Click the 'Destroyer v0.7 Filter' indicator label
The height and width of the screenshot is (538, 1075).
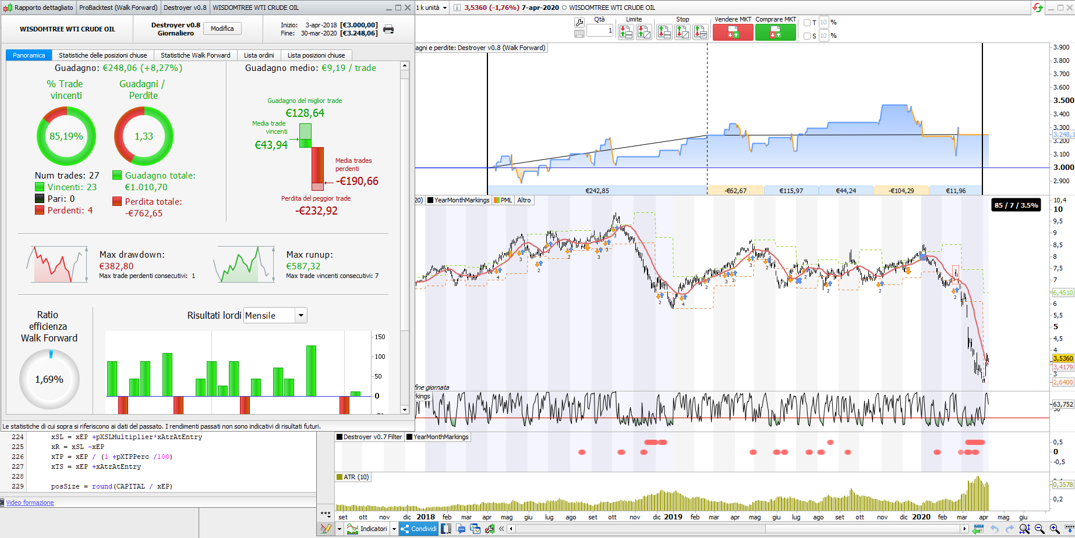373,437
